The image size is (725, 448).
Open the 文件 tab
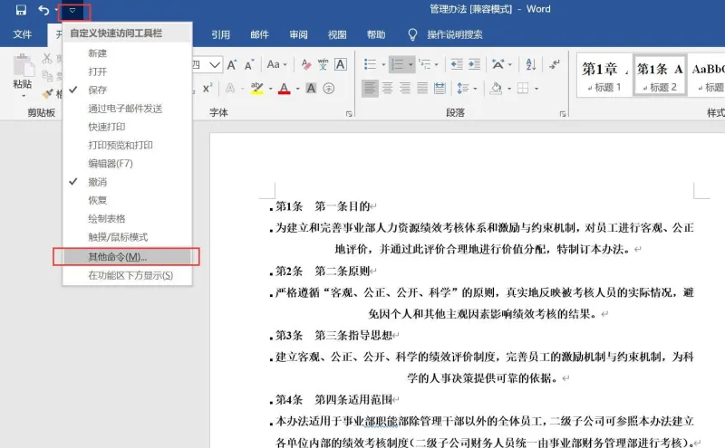[22, 34]
